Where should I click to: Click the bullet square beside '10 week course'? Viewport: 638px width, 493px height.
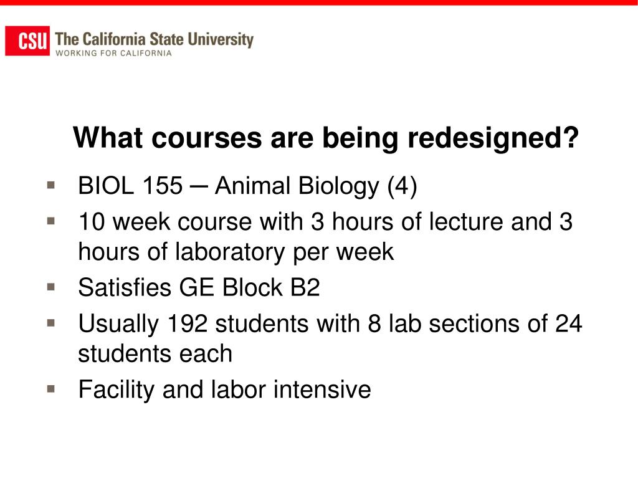tap(51, 221)
